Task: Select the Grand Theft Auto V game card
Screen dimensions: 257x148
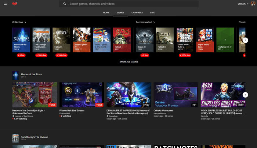Action: click(185, 39)
